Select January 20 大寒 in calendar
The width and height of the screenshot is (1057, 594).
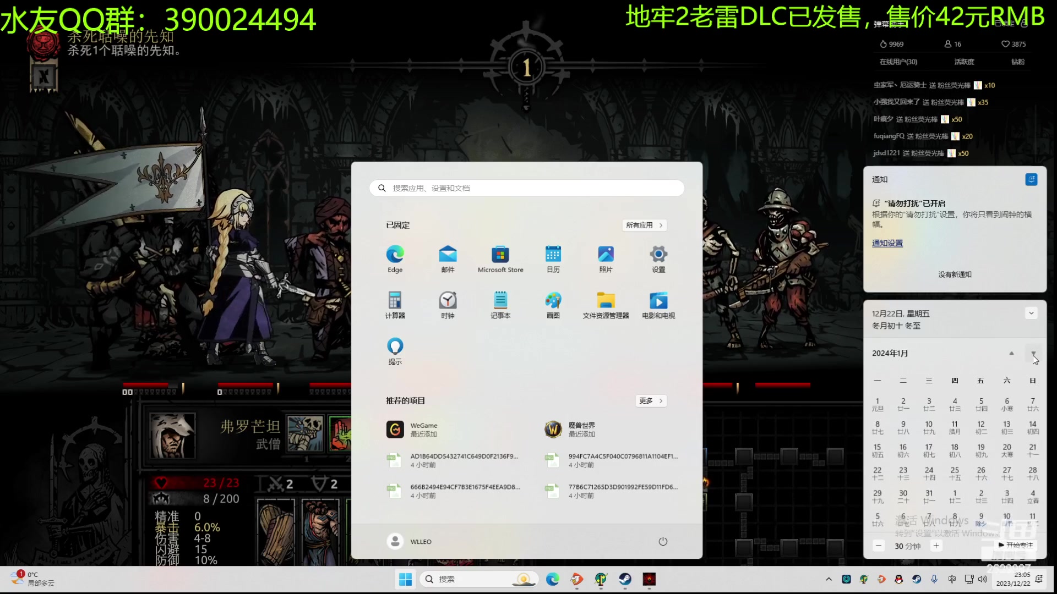tap(1007, 450)
